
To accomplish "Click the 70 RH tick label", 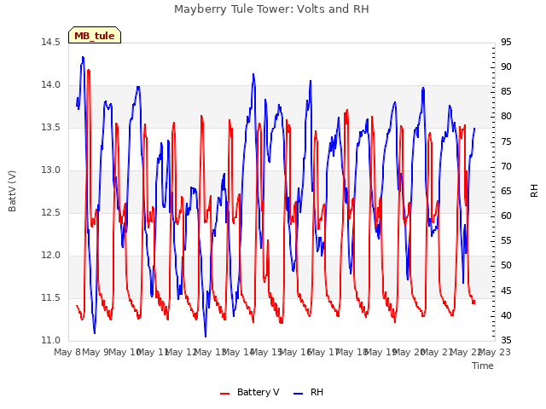I will click(506, 166).
